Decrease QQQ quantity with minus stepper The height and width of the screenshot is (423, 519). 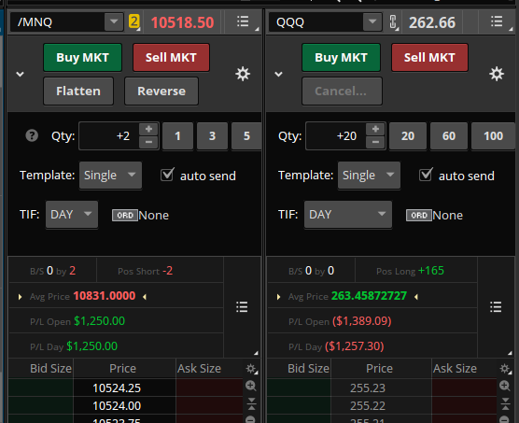(x=375, y=142)
